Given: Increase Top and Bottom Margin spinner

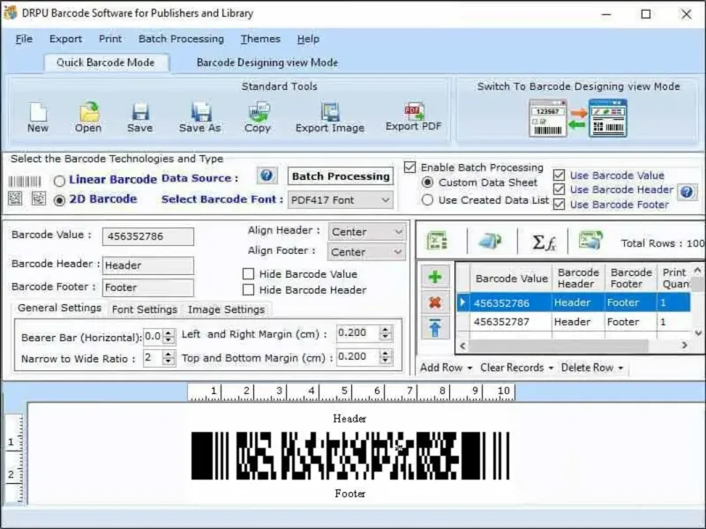Looking at the screenshot, I should click(x=385, y=354).
